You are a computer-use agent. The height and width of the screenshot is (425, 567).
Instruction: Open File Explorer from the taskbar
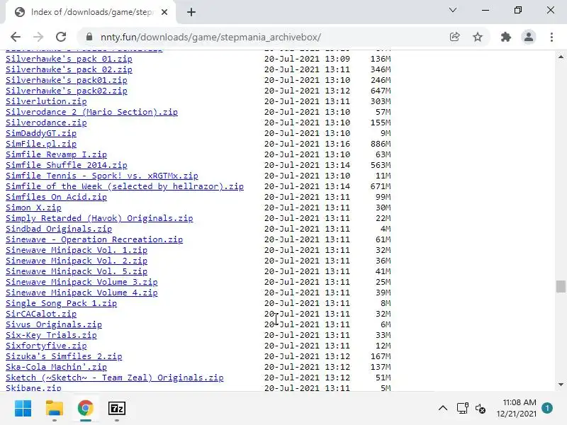55,409
